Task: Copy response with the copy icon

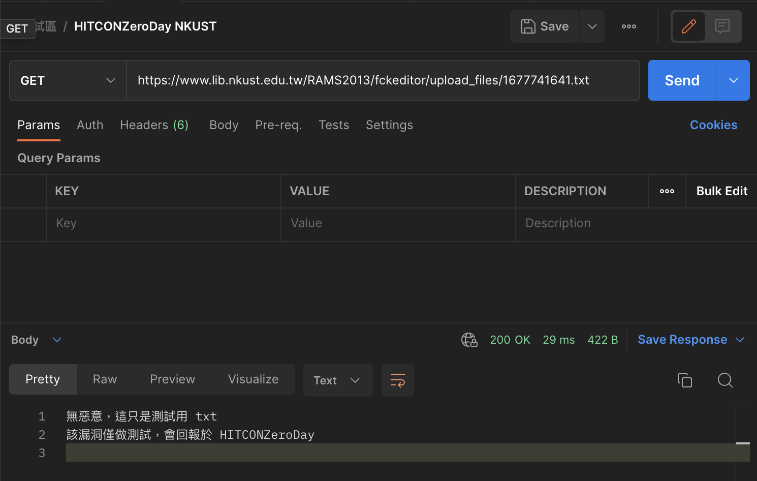Action: click(685, 380)
